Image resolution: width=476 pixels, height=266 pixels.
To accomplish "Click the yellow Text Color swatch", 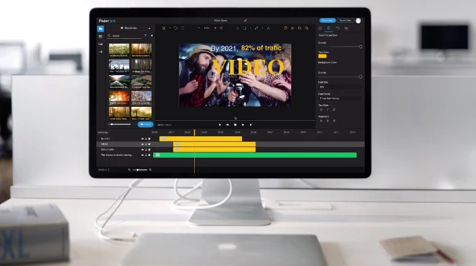I will pyautogui.click(x=322, y=56).
